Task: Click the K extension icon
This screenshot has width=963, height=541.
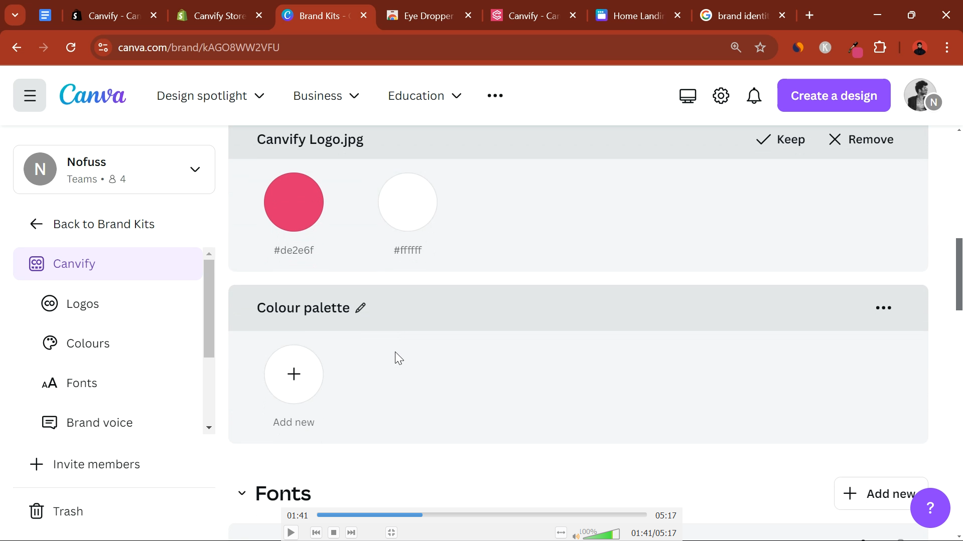Action: pos(825,47)
